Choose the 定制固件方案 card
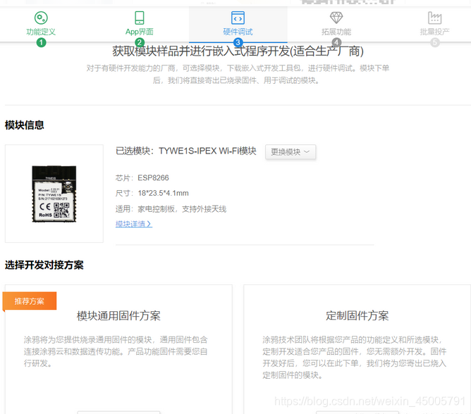471x414 pixels. tap(357, 349)
